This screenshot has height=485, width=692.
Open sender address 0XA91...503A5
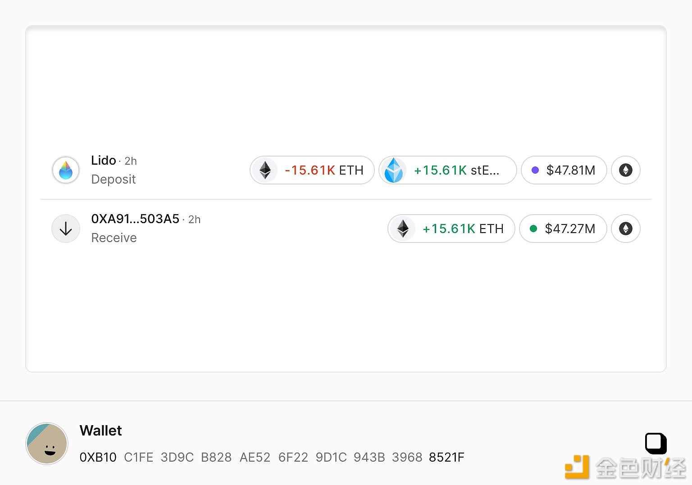click(x=135, y=219)
